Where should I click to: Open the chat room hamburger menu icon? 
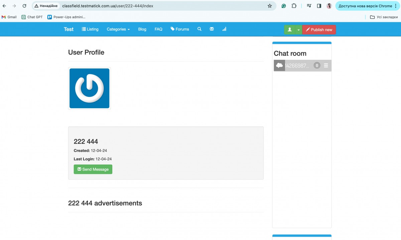(326, 65)
